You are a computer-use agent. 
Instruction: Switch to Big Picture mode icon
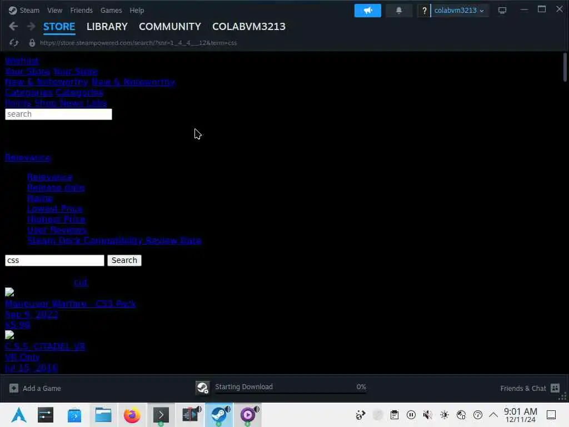[502, 10]
